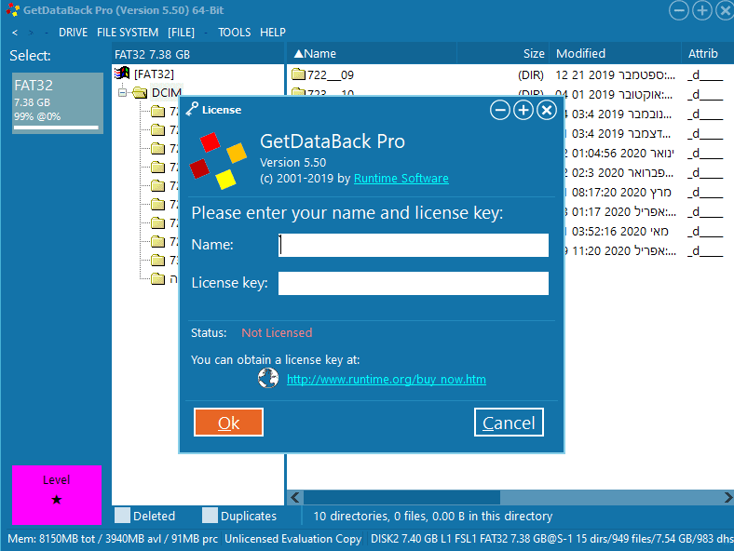Viewport: 734px width, 551px height.
Task: Click the DCIM folder label in tree
Action: (x=166, y=93)
